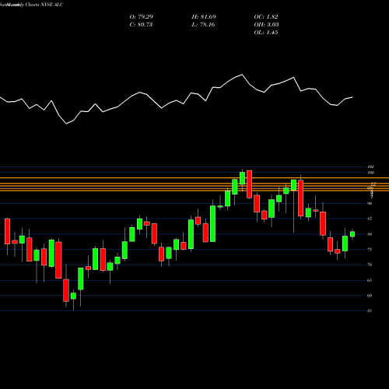Click the 55 price axis label
The image size is (389, 389).
(370, 310)
